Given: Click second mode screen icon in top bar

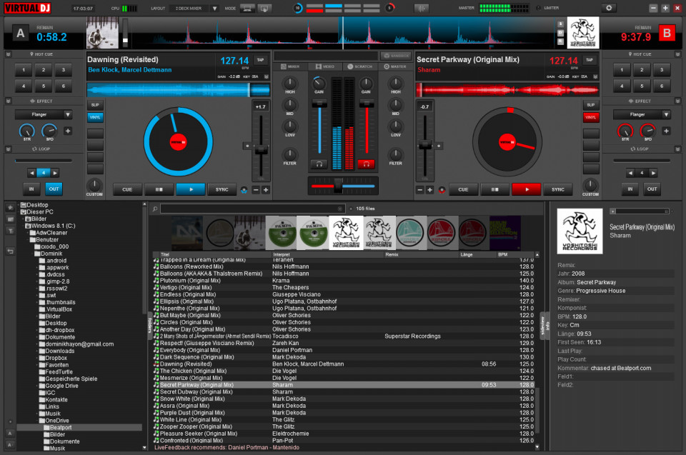Looking at the screenshot, I should coord(264,9).
